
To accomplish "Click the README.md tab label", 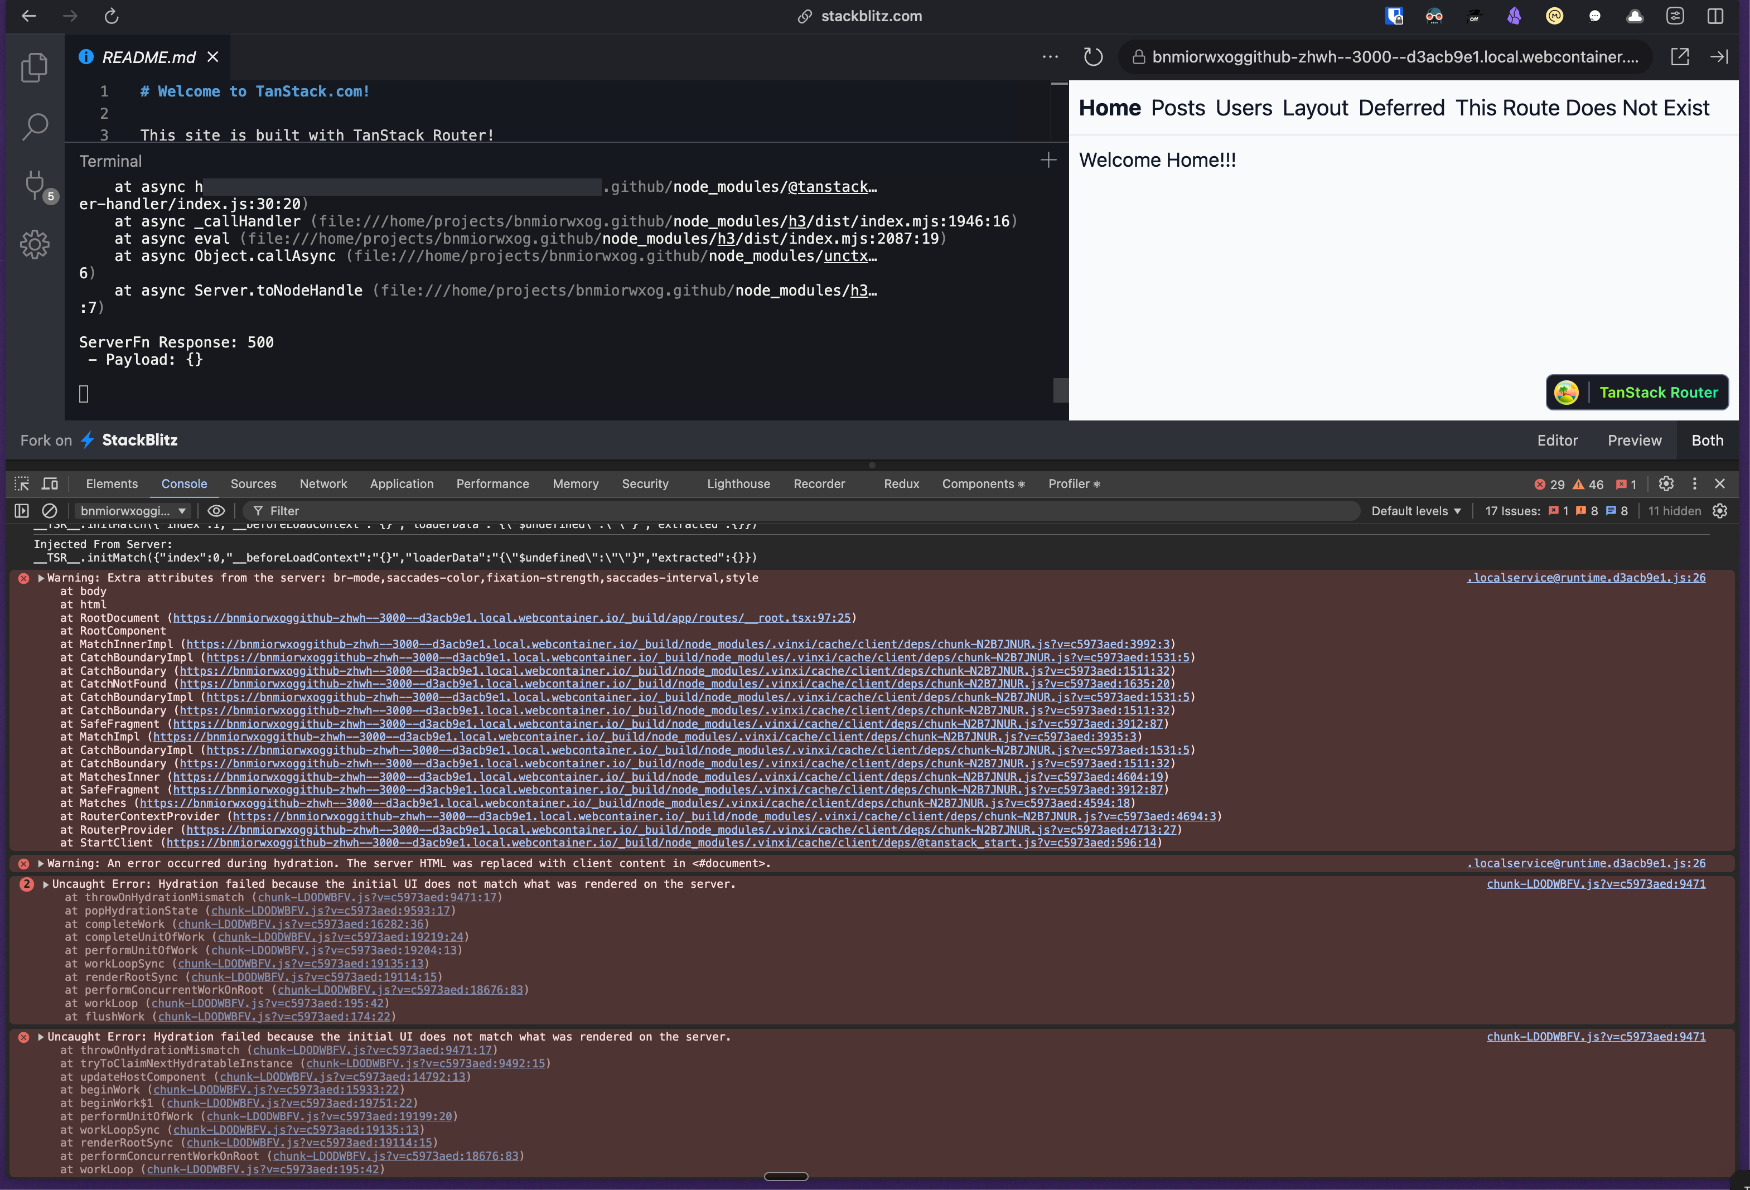I will (x=149, y=57).
